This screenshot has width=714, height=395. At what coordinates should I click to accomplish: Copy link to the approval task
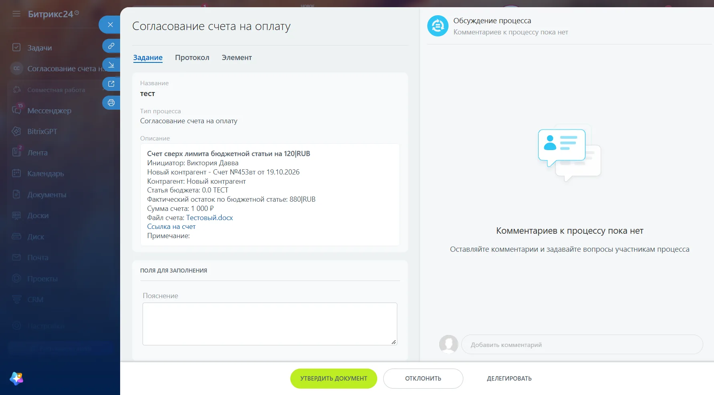click(x=111, y=46)
